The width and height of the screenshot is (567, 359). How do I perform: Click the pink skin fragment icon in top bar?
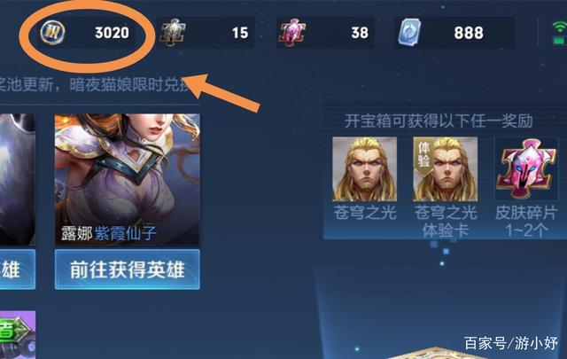292,33
